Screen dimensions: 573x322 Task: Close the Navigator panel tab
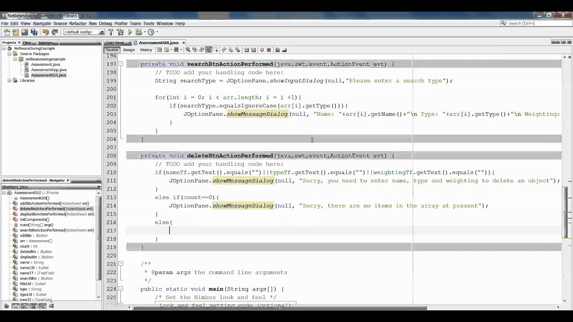68,180
